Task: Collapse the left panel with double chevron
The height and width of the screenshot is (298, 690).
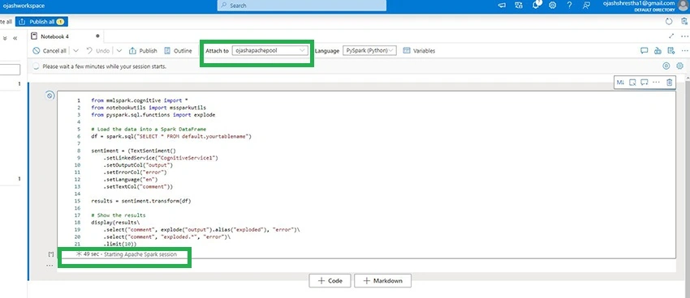Action: pyautogui.click(x=15, y=38)
